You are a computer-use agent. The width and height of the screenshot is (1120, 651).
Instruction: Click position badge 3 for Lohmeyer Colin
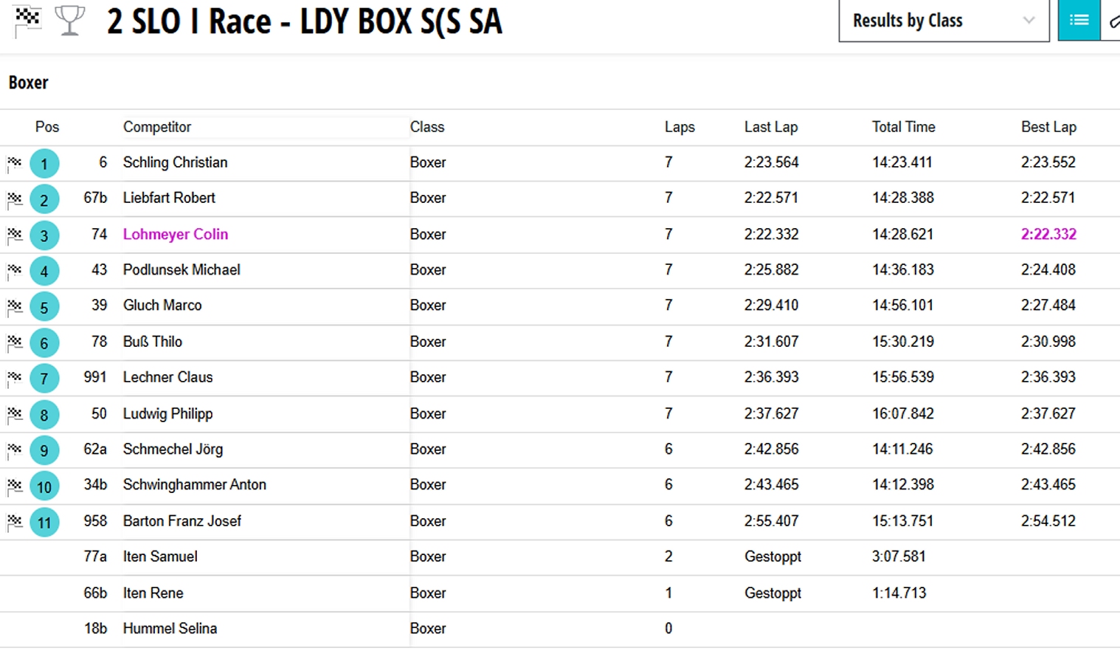click(x=44, y=235)
